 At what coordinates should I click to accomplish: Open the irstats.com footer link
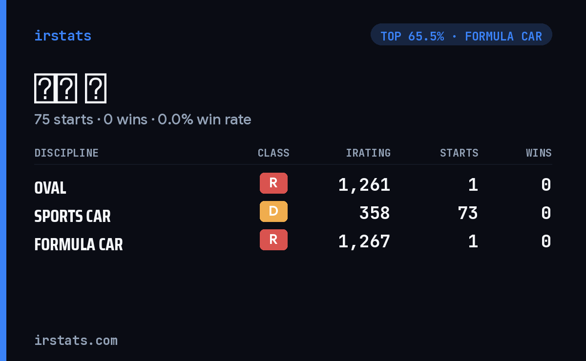(x=76, y=340)
